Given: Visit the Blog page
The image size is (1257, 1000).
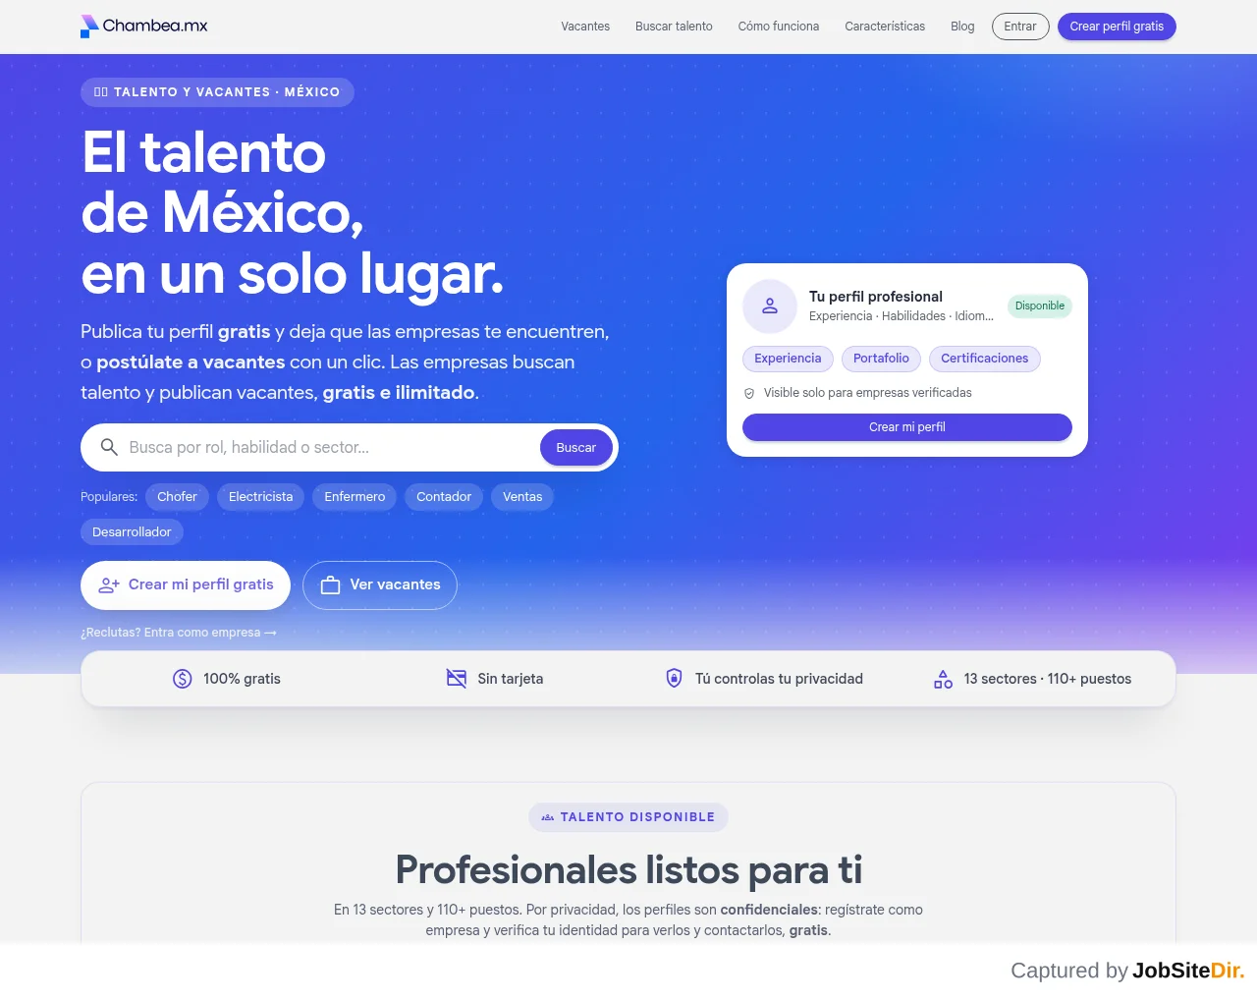Looking at the screenshot, I should 962,27.
